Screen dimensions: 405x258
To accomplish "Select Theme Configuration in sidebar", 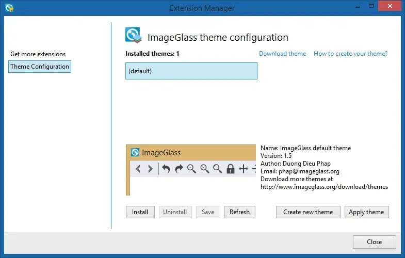I will (40, 67).
